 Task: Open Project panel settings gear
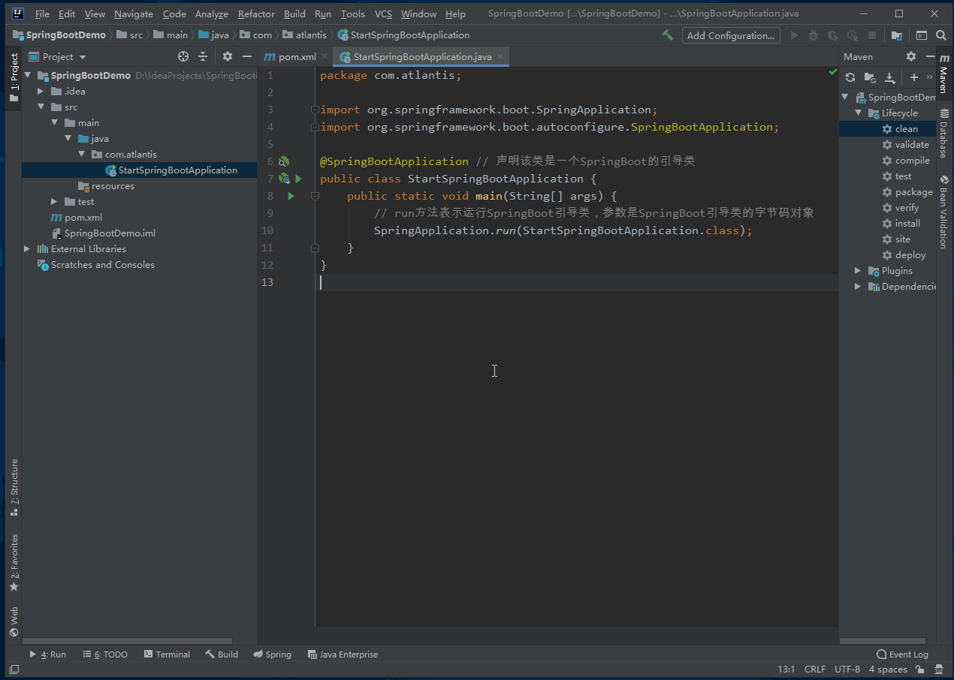point(228,56)
